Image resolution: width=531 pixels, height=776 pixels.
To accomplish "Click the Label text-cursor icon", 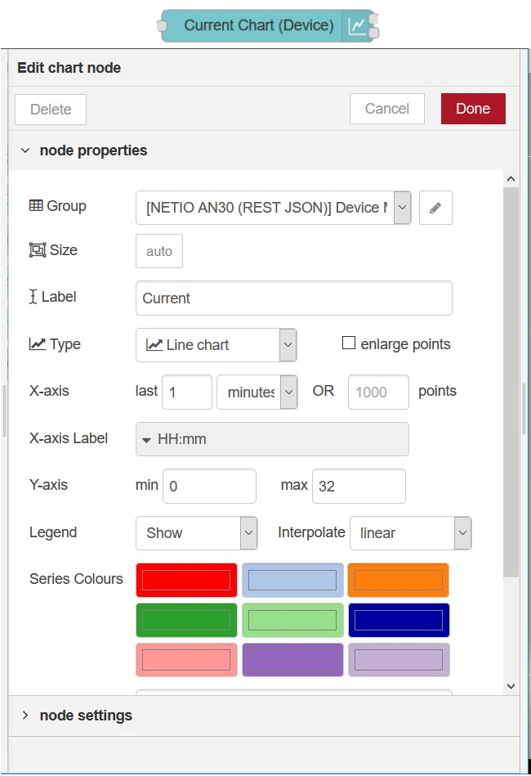I will point(33,297).
